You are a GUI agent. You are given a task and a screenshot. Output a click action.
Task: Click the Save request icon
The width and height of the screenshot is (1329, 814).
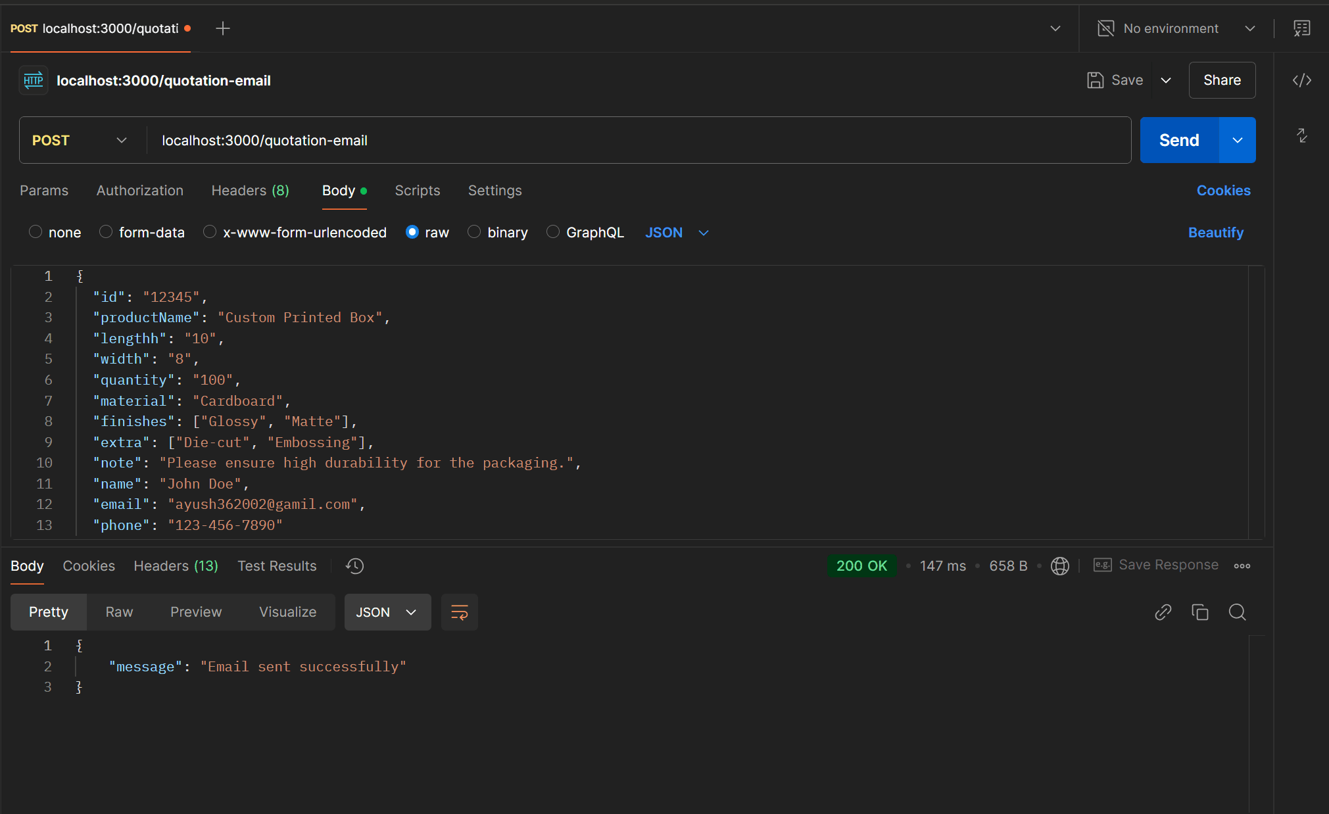pos(1095,80)
